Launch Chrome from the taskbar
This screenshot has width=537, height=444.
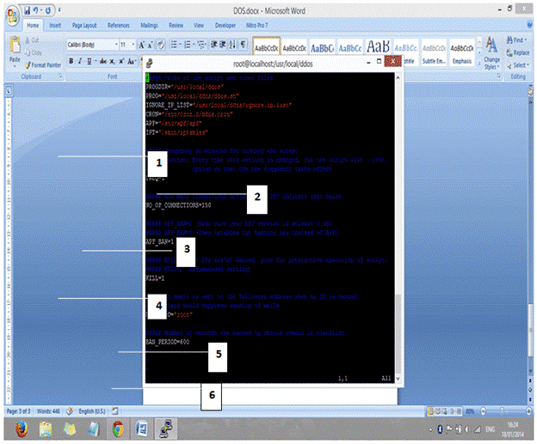coord(117,428)
